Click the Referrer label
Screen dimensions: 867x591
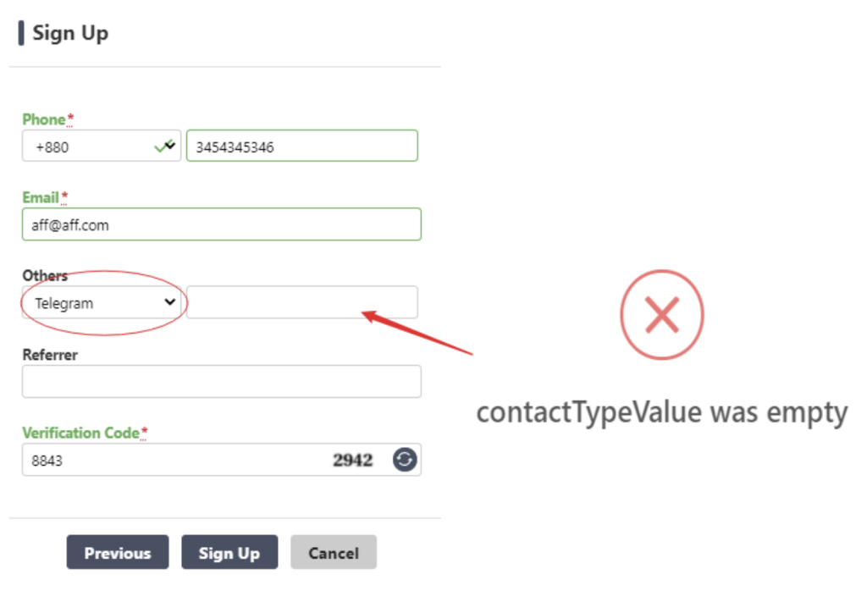(x=50, y=355)
